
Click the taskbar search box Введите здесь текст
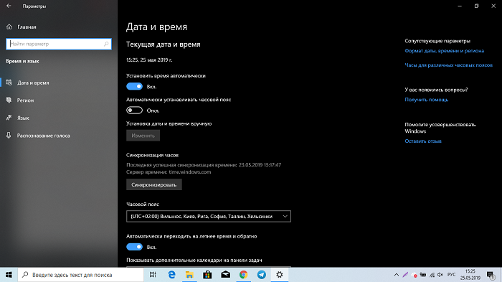80,275
